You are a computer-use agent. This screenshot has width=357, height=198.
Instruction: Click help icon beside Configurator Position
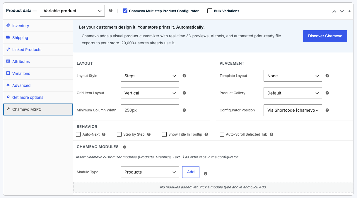pos(327,110)
